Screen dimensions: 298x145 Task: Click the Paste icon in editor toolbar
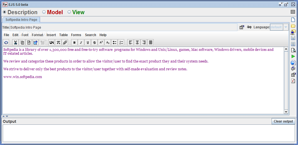tap(29, 42)
